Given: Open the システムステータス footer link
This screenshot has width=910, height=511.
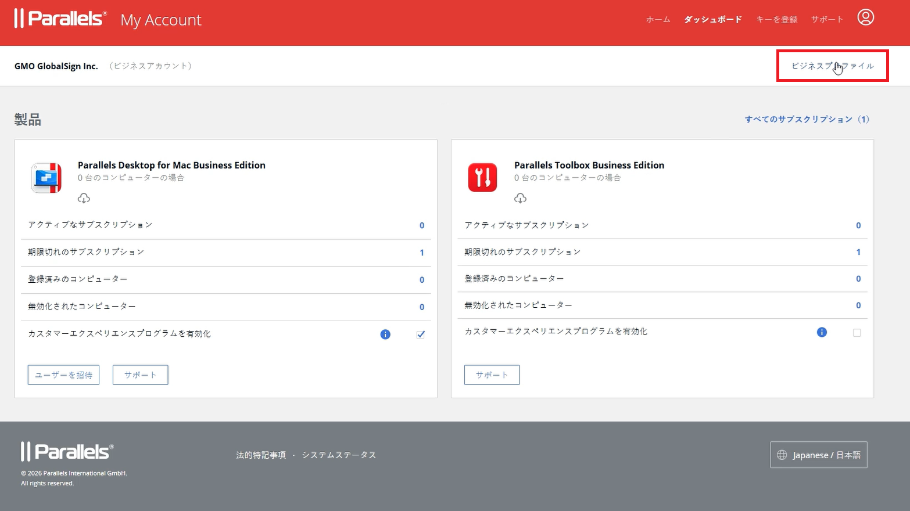Looking at the screenshot, I should tap(339, 455).
